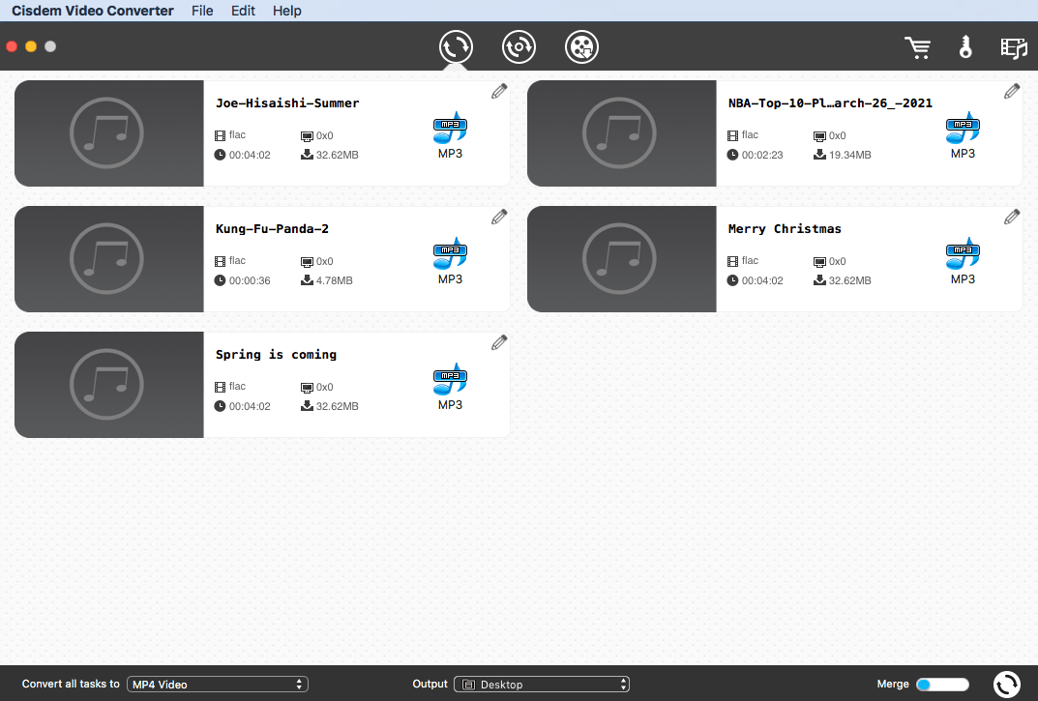Click pencil edit icon for Spring is coming
The height and width of the screenshot is (701, 1038).
[x=499, y=343]
